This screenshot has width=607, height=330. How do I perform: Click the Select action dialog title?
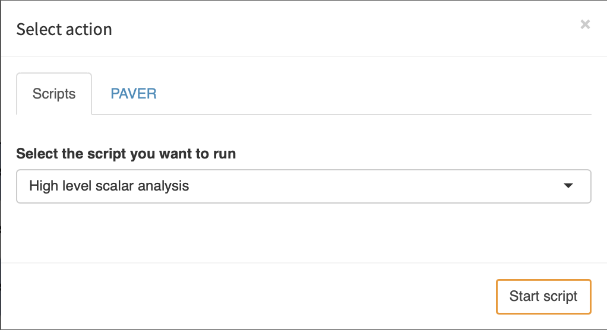[64, 29]
